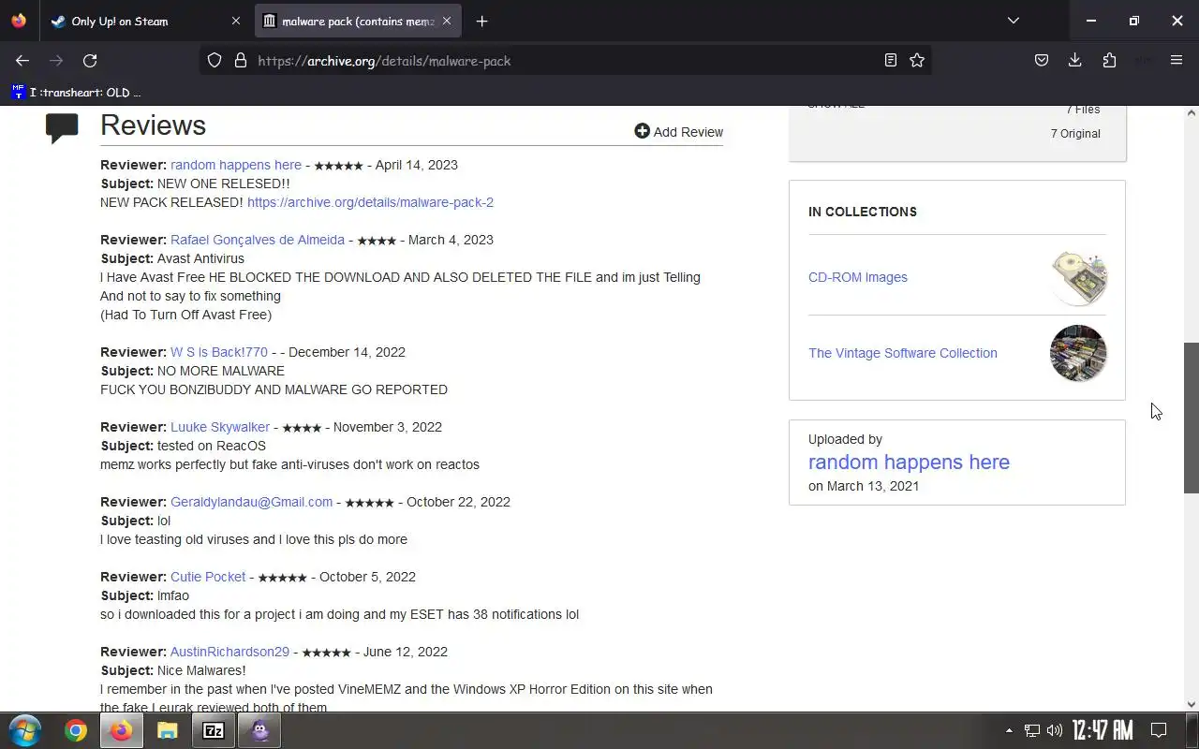Show hidden system tray icons
1199x749 pixels.
click(1009, 730)
